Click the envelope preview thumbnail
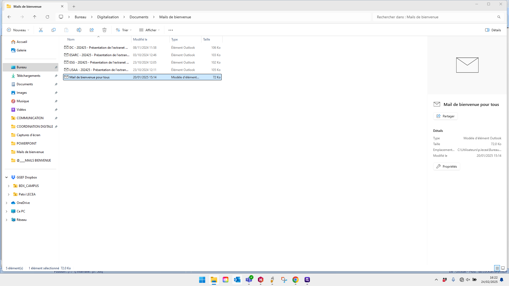This screenshot has width=509, height=286. click(x=467, y=65)
